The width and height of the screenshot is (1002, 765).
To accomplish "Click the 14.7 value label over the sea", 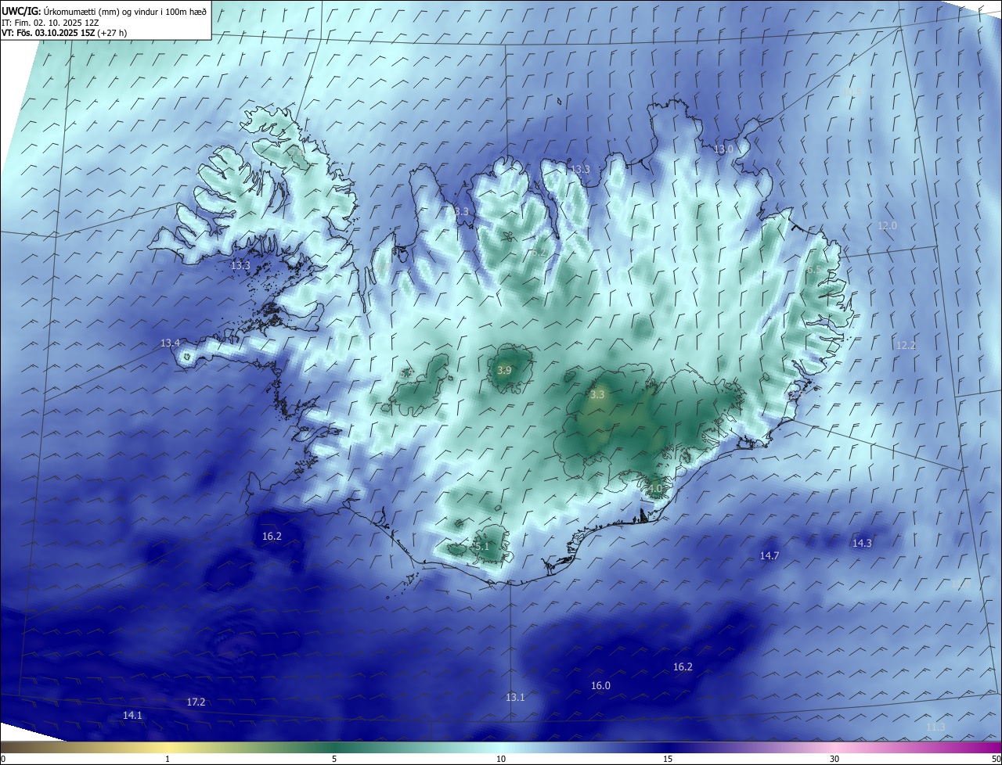I will 770,555.
